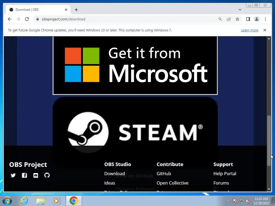Open volume tray icon

(248, 201)
